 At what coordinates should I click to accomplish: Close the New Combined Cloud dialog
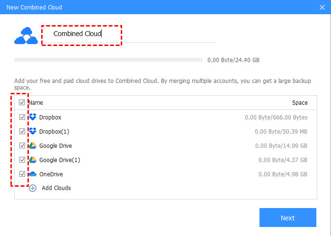322,7
